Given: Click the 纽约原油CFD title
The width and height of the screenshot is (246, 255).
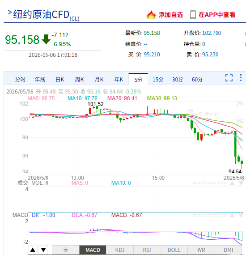Looking at the screenshot, I should point(41,14).
